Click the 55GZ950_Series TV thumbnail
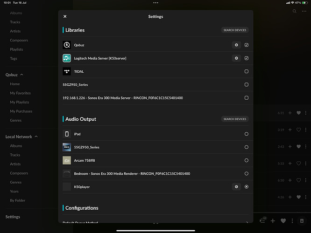The width and height of the screenshot is (311, 233). pos(67,147)
